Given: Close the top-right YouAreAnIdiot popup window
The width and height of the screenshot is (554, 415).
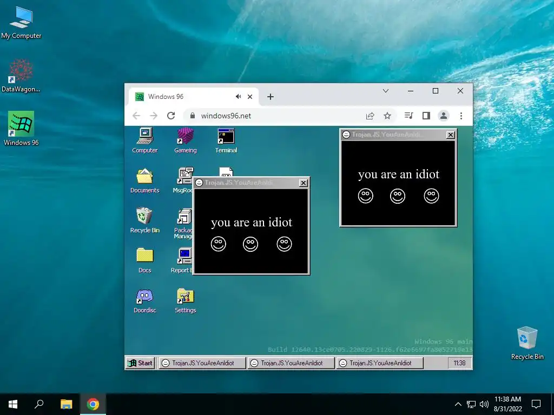Looking at the screenshot, I should 451,135.
